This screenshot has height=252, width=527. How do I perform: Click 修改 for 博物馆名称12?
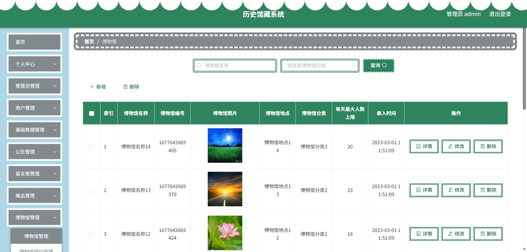tap(456, 234)
